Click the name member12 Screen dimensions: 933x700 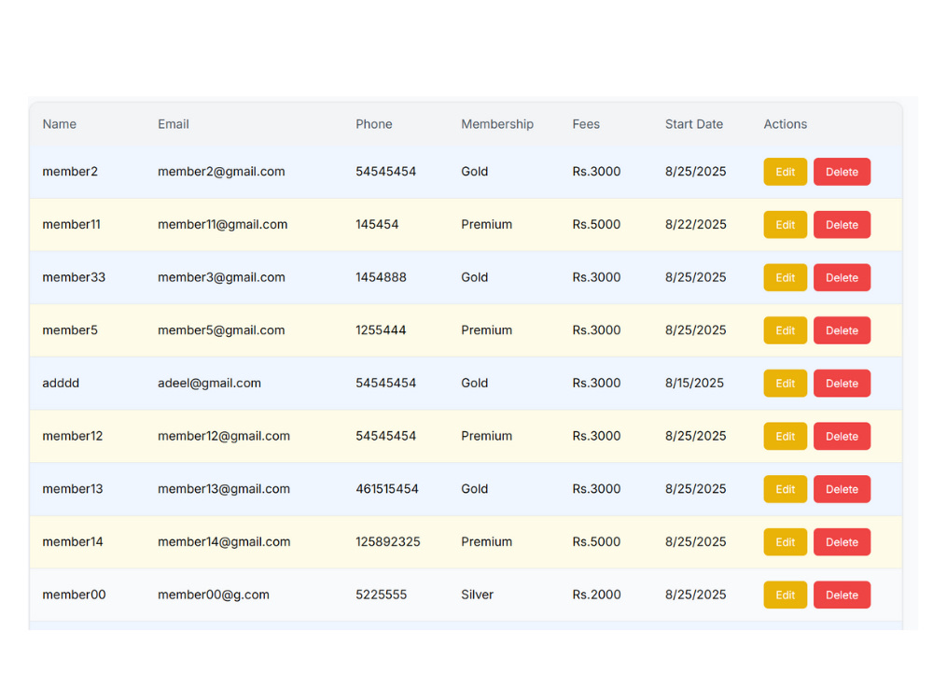click(x=73, y=436)
